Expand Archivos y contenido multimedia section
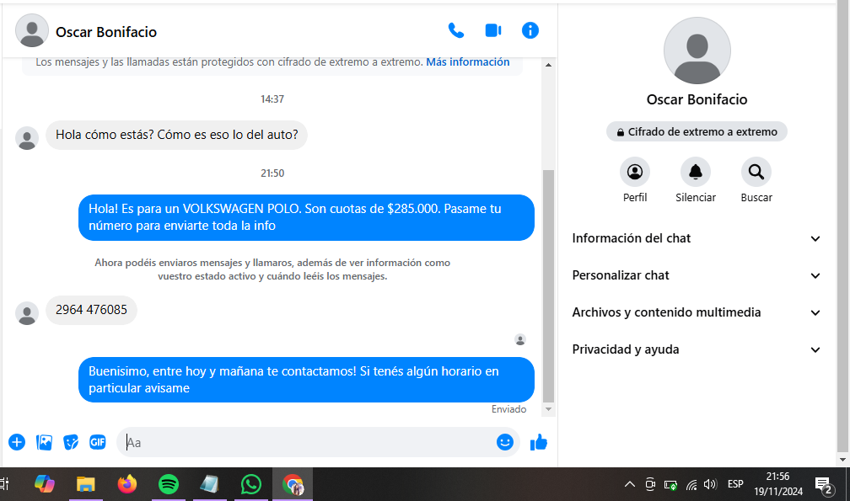The width and height of the screenshot is (850, 501). coord(697,312)
